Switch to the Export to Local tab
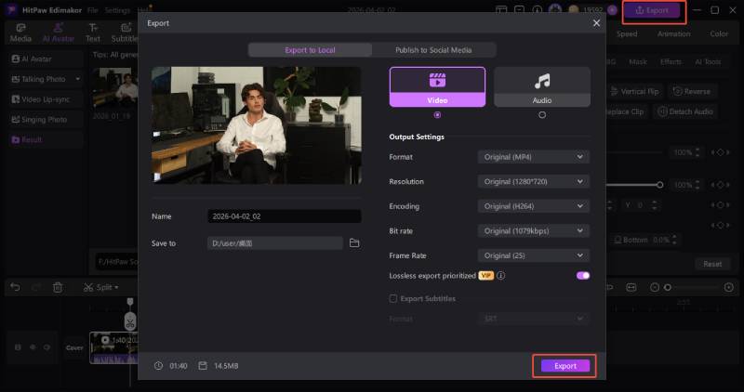The height and width of the screenshot is (392, 744). tap(310, 50)
